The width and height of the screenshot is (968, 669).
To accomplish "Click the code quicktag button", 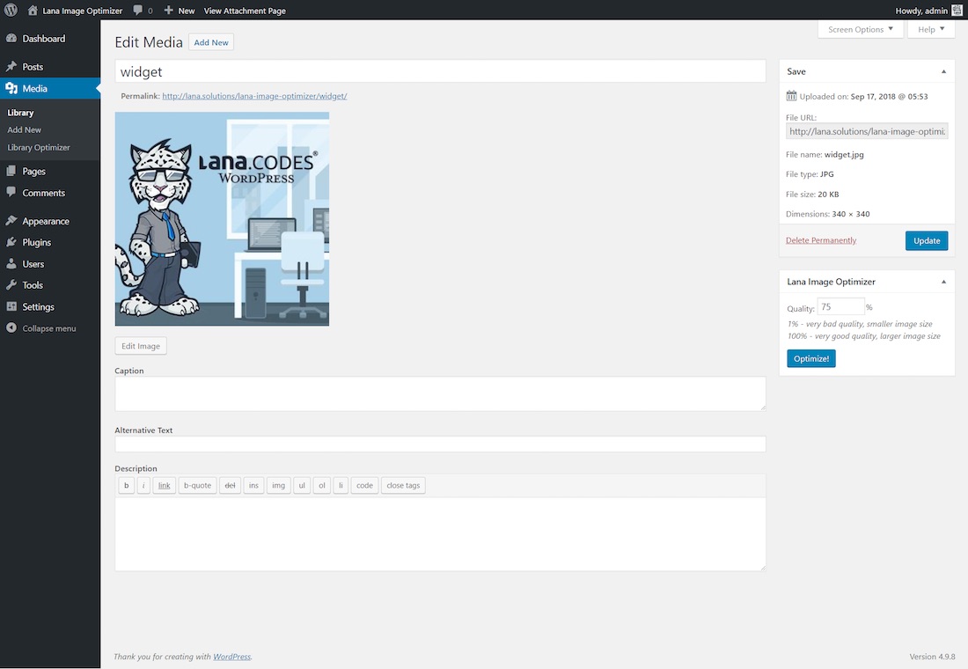I will tap(365, 486).
